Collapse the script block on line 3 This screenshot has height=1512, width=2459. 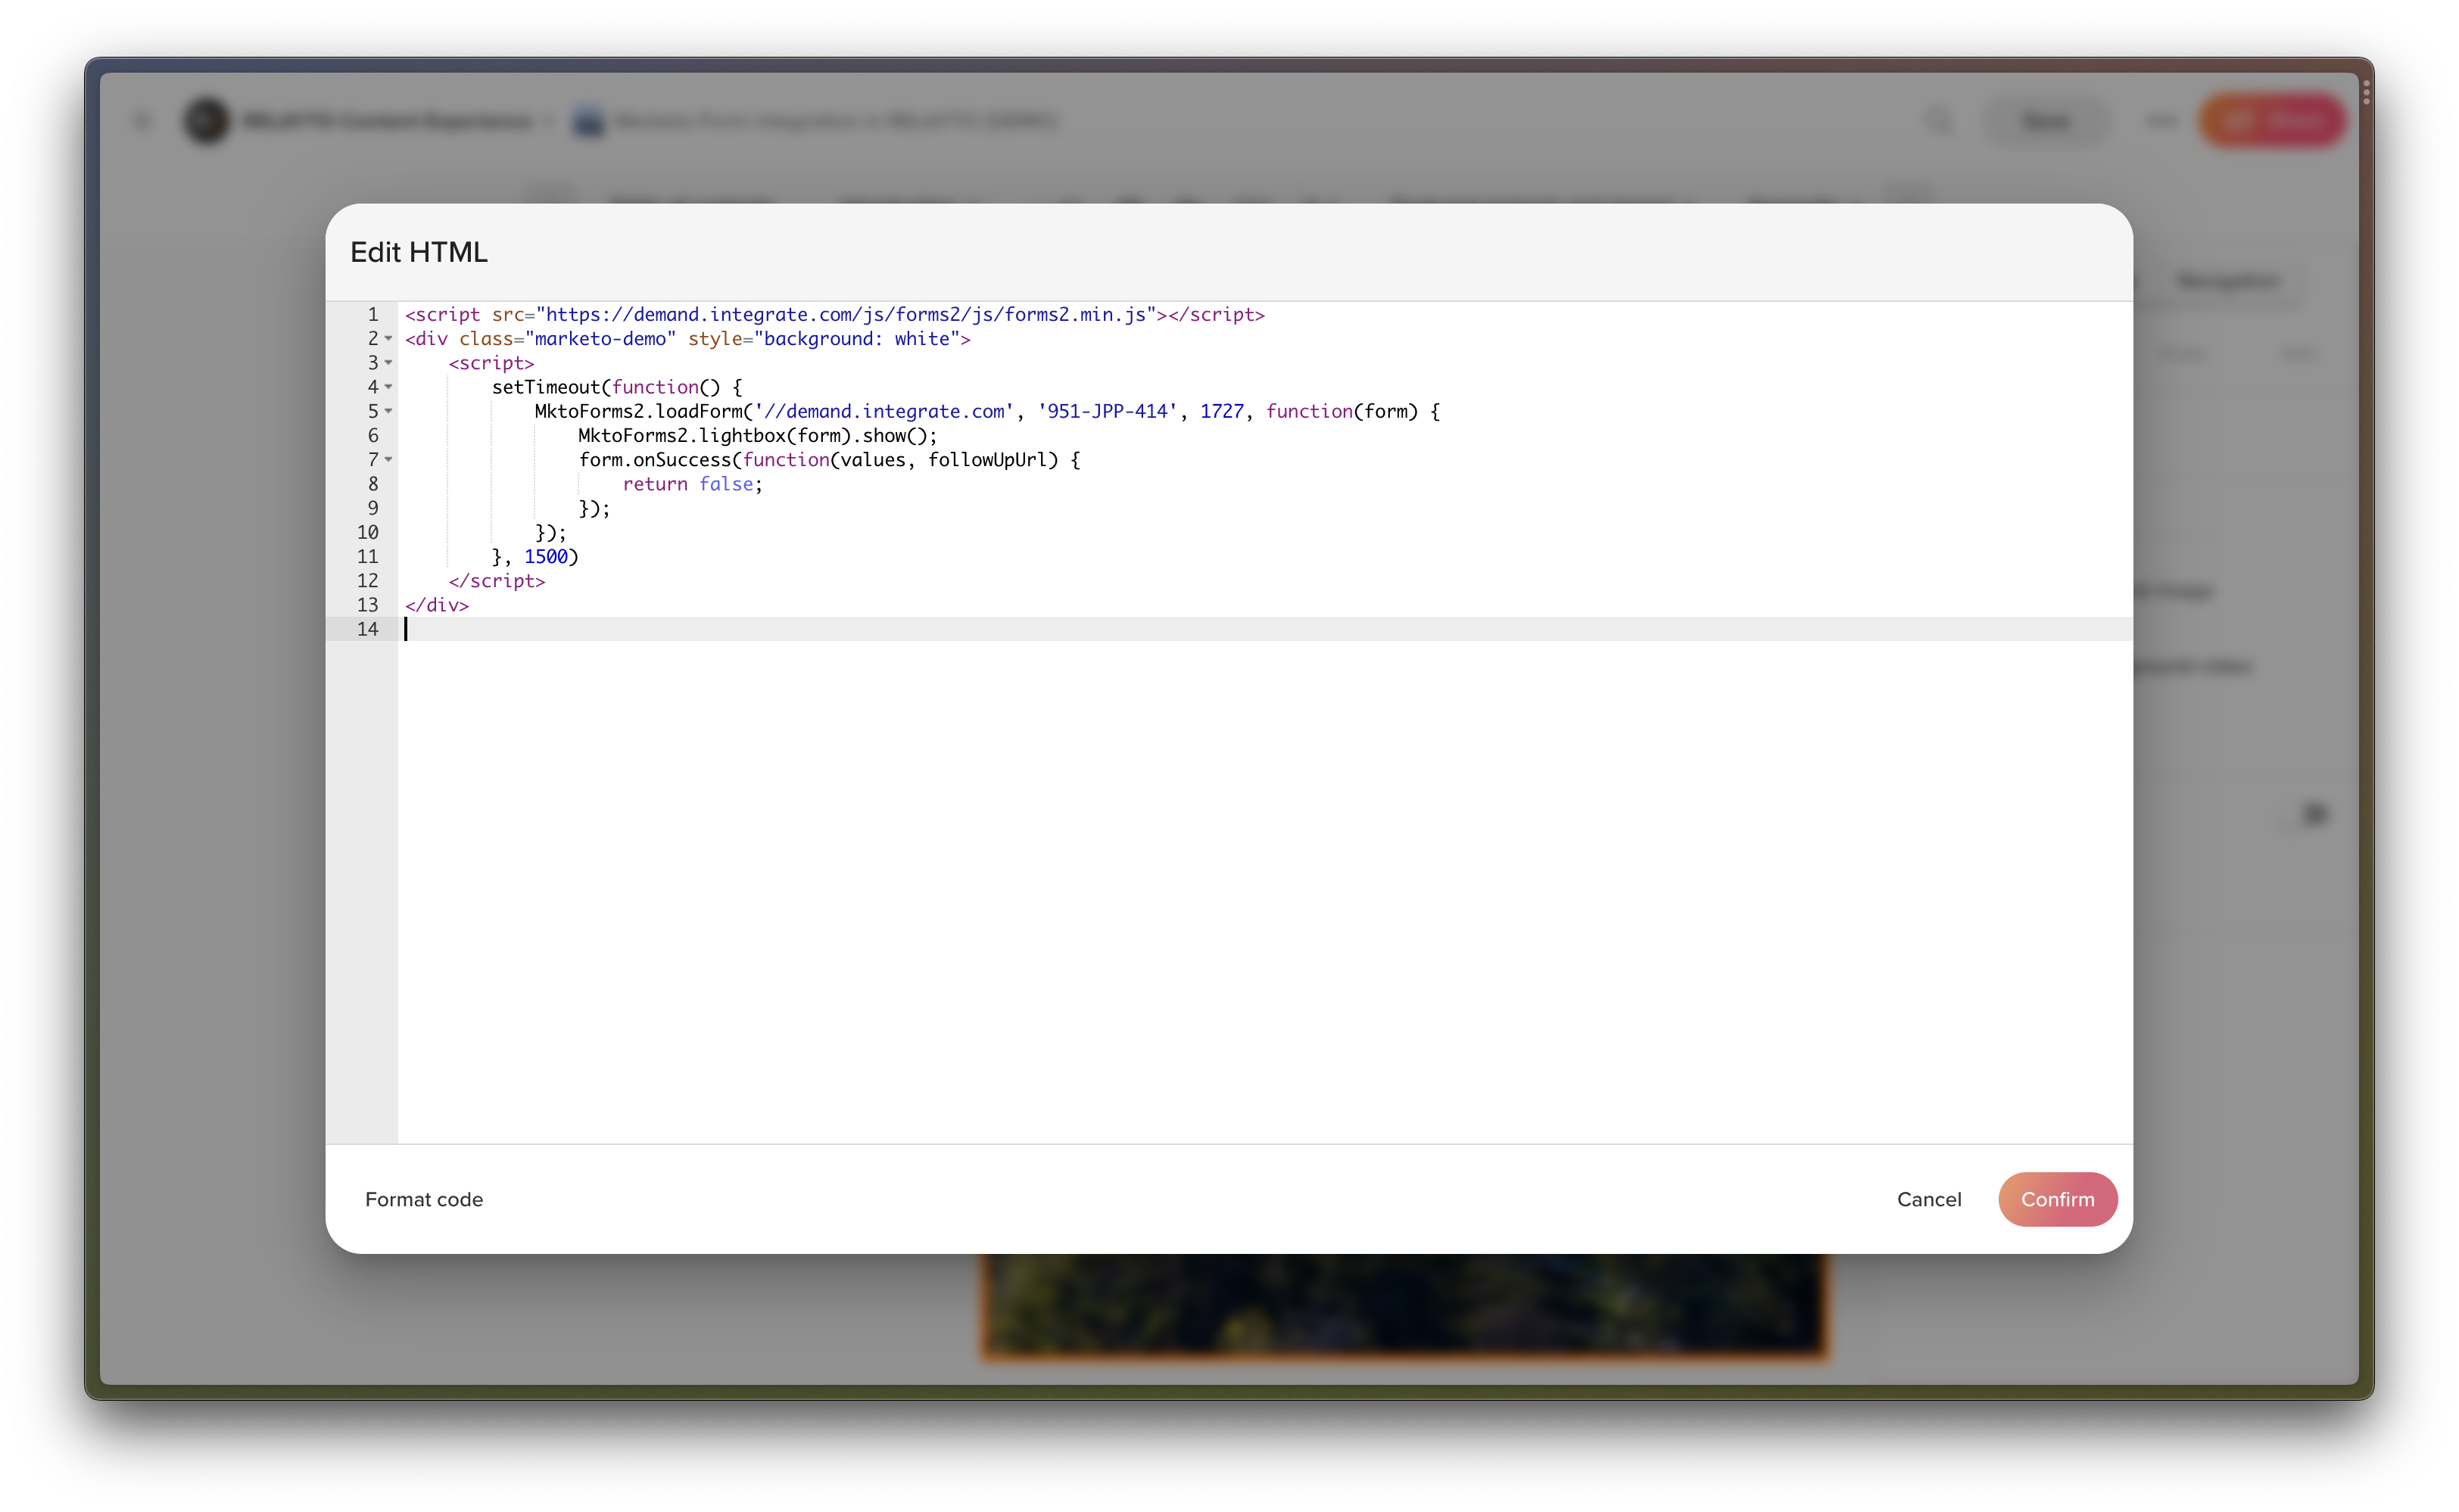click(x=388, y=363)
